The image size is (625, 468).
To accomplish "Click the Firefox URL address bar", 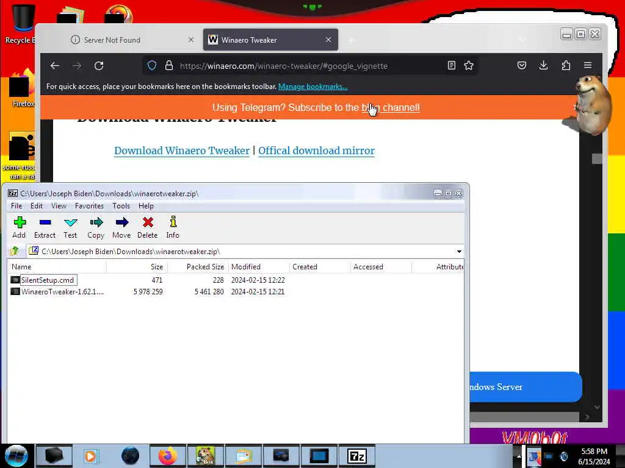I will click(309, 66).
